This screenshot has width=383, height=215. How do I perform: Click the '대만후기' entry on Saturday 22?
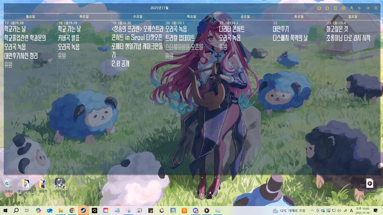(281, 29)
